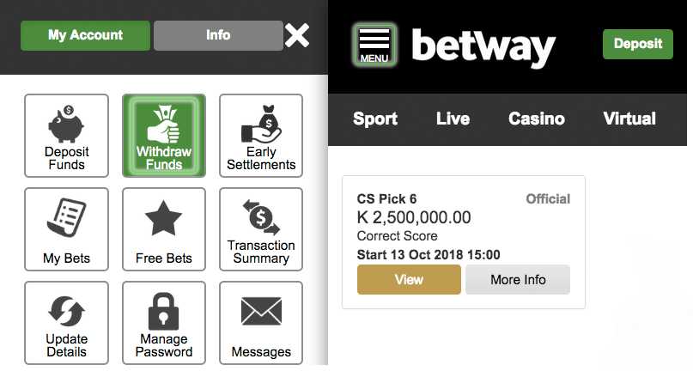Close the account panel with X
The image size is (693, 371).
(x=297, y=35)
